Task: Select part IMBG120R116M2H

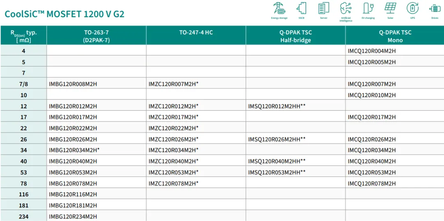Action: tap(73, 194)
